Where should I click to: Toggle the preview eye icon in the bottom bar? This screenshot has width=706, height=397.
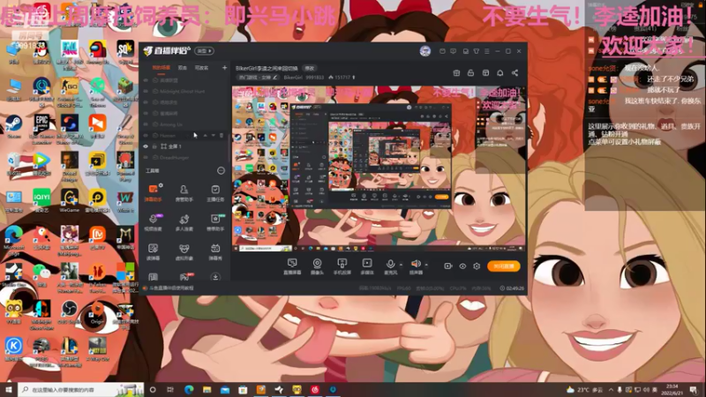tap(462, 266)
